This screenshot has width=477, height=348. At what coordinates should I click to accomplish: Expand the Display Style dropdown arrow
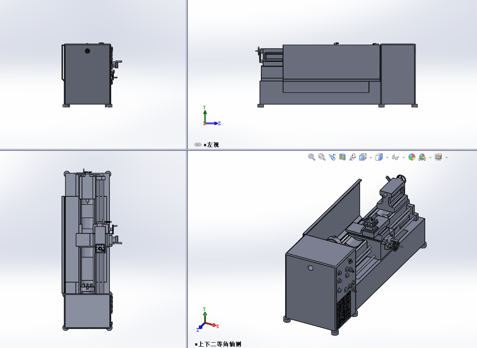[387, 157]
